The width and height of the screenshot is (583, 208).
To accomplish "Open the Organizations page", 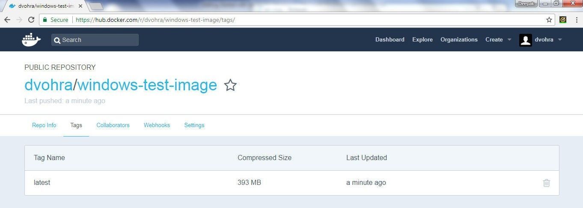I will coord(459,39).
